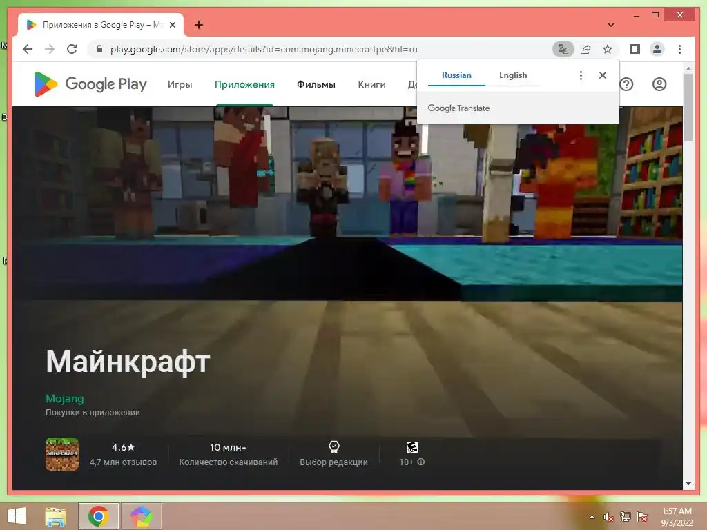Screen dimensions: 707x530
Task: Close the Google Translate popup
Action: 602,75
